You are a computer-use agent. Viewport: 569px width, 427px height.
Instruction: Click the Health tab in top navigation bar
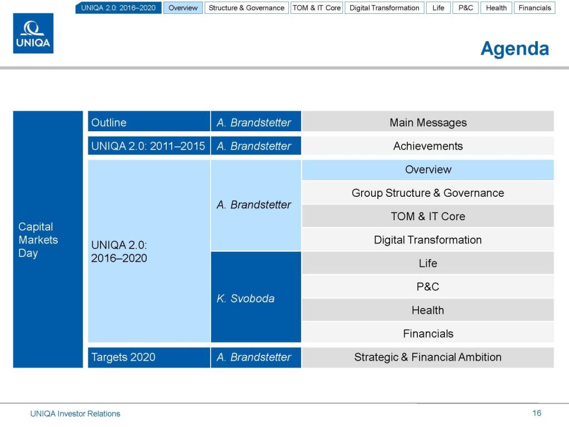point(496,8)
